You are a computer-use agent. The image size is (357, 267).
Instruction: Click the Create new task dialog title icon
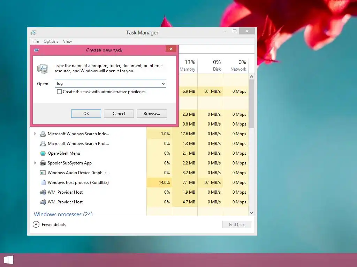pyautogui.click(x=36, y=50)
